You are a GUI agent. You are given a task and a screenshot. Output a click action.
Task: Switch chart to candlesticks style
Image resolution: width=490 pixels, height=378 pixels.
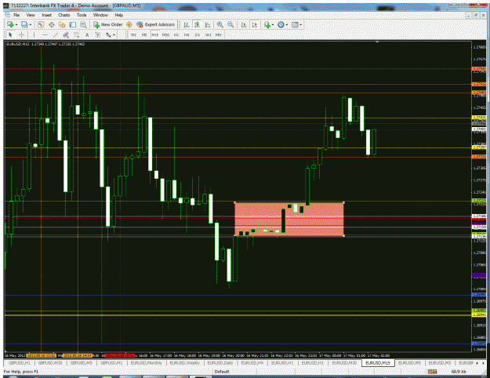point(197,24)
